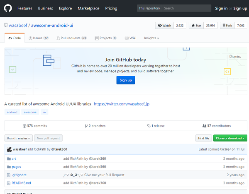
Task: Click the contributors people icon
Action: [x=204, y=126]
